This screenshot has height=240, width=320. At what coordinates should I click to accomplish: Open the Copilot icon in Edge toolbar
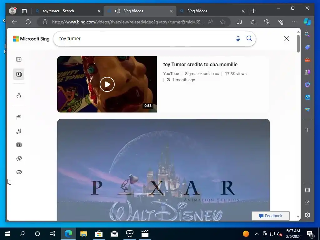point(307,22)
